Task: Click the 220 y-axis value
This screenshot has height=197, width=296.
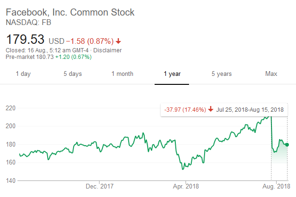Action: pos(11,108)
